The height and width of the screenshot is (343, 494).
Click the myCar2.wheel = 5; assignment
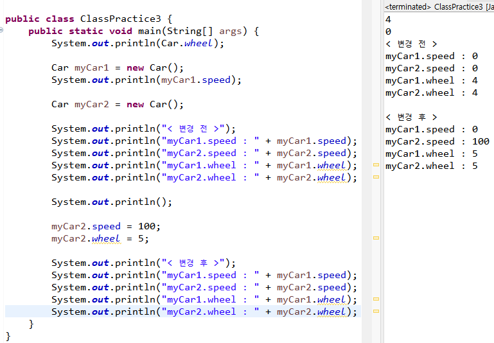coord(100,239)
